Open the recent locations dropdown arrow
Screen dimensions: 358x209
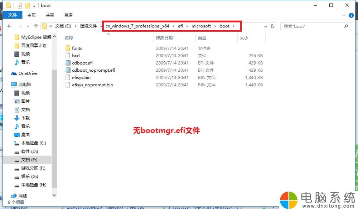[28, 26]
